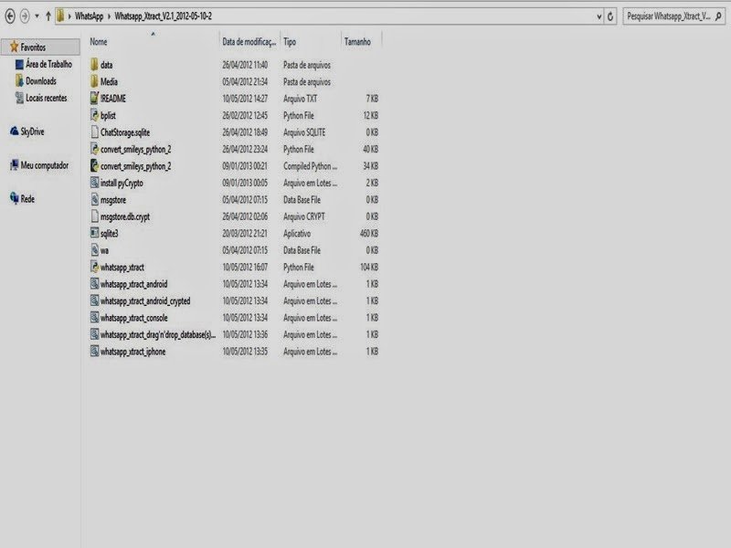Select the data folder icon

(x=94, y=64)
